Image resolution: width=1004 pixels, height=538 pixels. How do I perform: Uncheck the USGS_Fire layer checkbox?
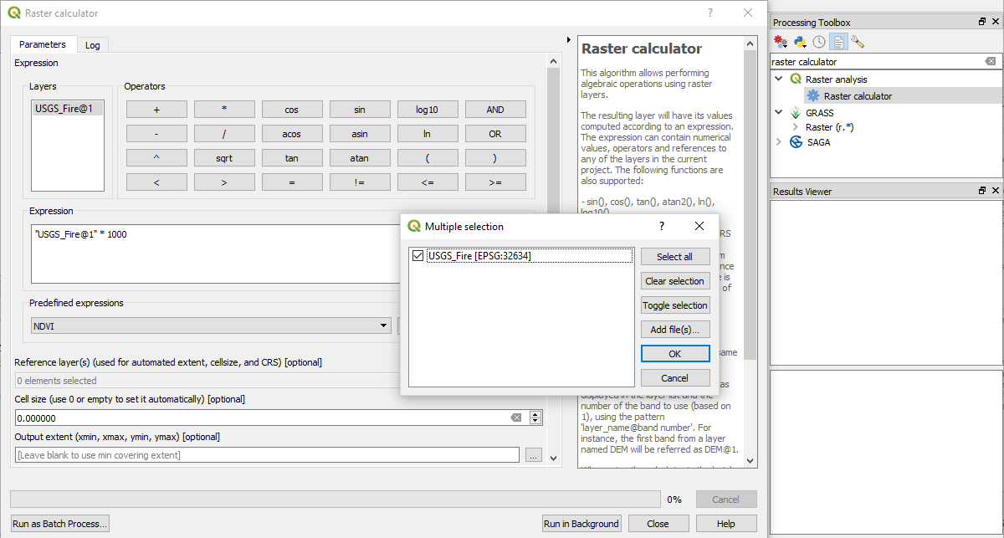point(417,256)
